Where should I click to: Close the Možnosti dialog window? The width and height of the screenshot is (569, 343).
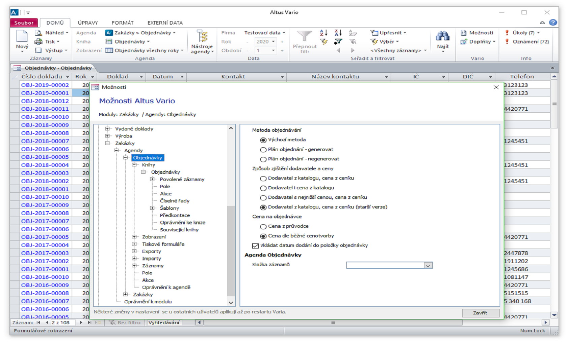click(x=496, y=87)
